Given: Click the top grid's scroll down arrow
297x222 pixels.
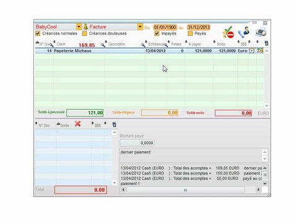Looking at the screenshot, I should click(x=267, y=106).
